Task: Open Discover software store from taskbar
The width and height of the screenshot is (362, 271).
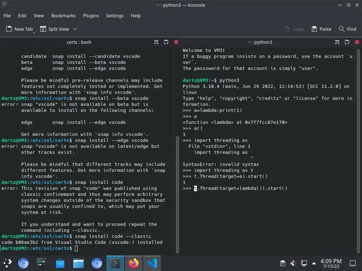Action: click(60, 263)
